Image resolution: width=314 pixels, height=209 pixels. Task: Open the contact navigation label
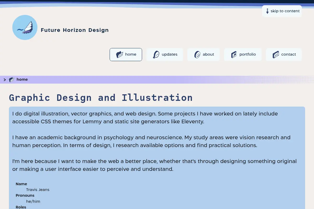coord(289,54)
